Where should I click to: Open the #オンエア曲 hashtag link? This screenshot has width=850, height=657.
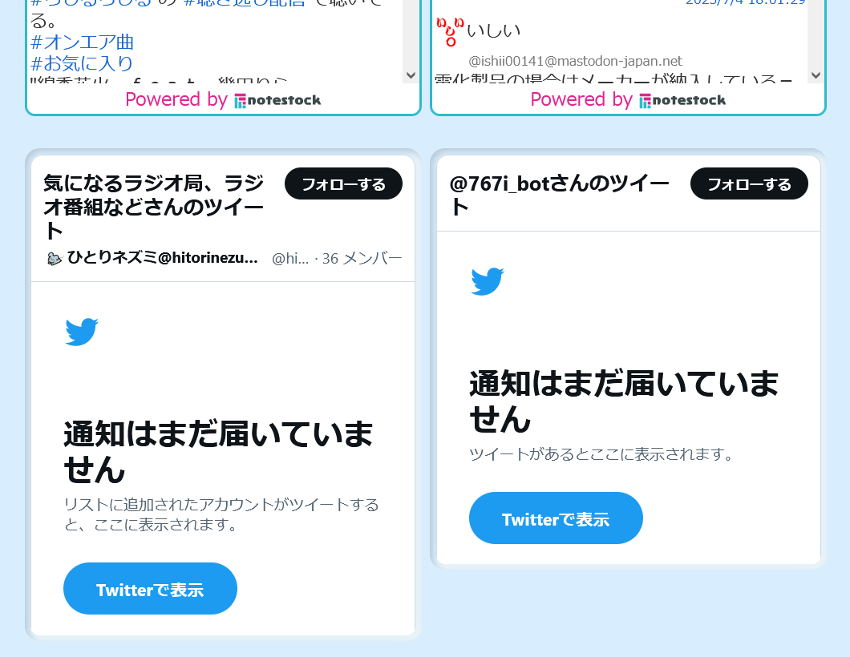(83, 42)
